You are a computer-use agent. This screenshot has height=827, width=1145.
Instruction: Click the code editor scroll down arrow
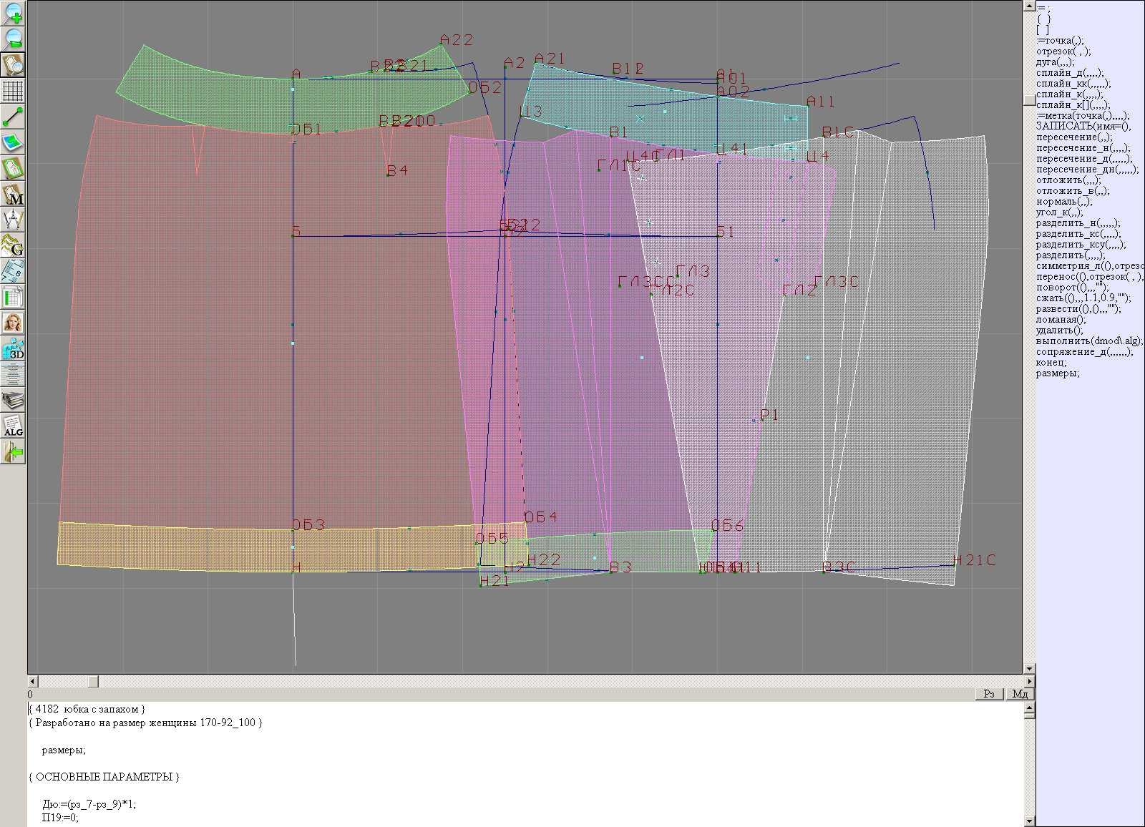pyautogui.click(x=1030, y=821)
